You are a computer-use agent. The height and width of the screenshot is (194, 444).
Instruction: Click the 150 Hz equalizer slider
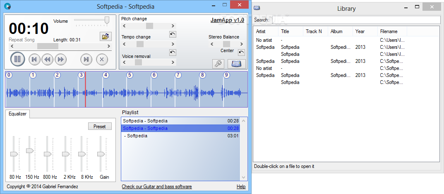tap(30, 151)
